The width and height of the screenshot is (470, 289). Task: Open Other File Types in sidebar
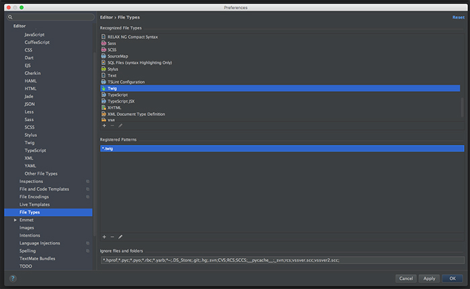point(41,174)
